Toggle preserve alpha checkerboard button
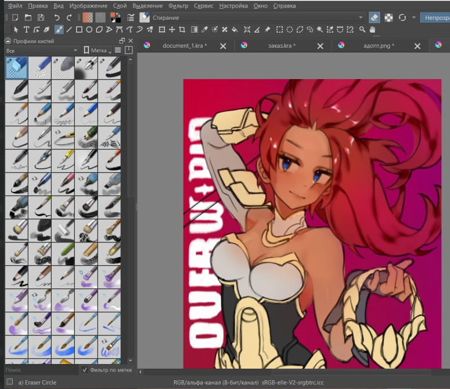Image resolution: width=450 pixels, height=389 pixels. pos(388,18)
